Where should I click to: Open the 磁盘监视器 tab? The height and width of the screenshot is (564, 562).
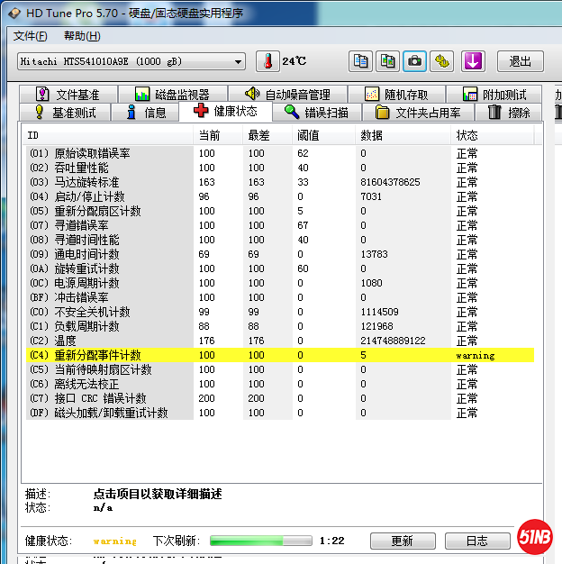click(x=171, y=95)
